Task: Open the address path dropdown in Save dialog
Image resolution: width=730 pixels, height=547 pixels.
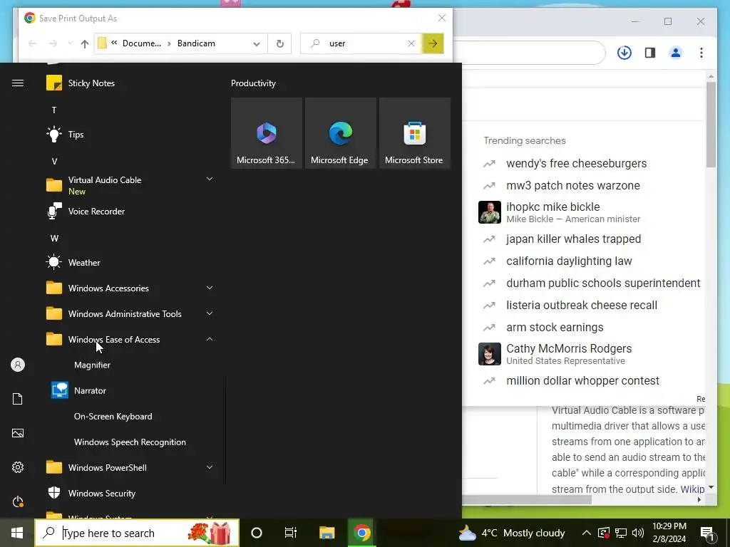Action: pos(257,43)
